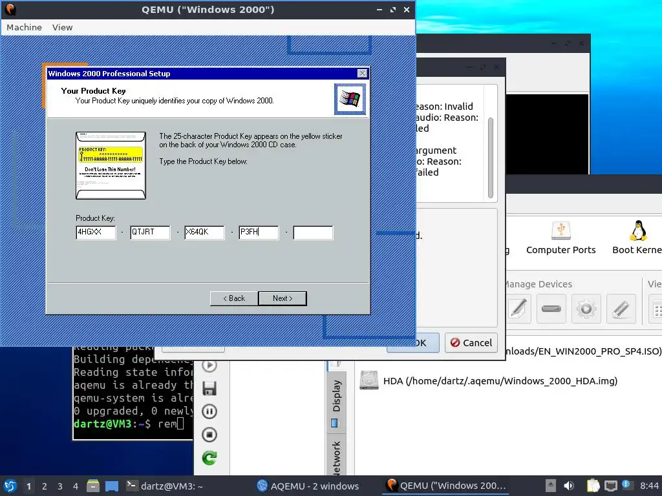Select second product key field containing QTJRT
Image resolution: width=662 pixels, height=496 pixels.
point(150,232)
